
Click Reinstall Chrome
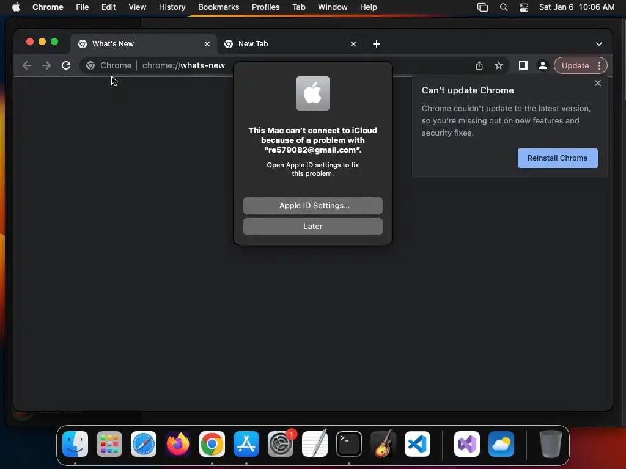558,158
